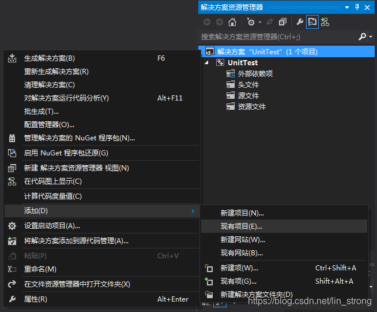This screenshot has height=312, width=377.
Task: Click the submenu arrow on 添加(D) row
Action: [193, 211]
